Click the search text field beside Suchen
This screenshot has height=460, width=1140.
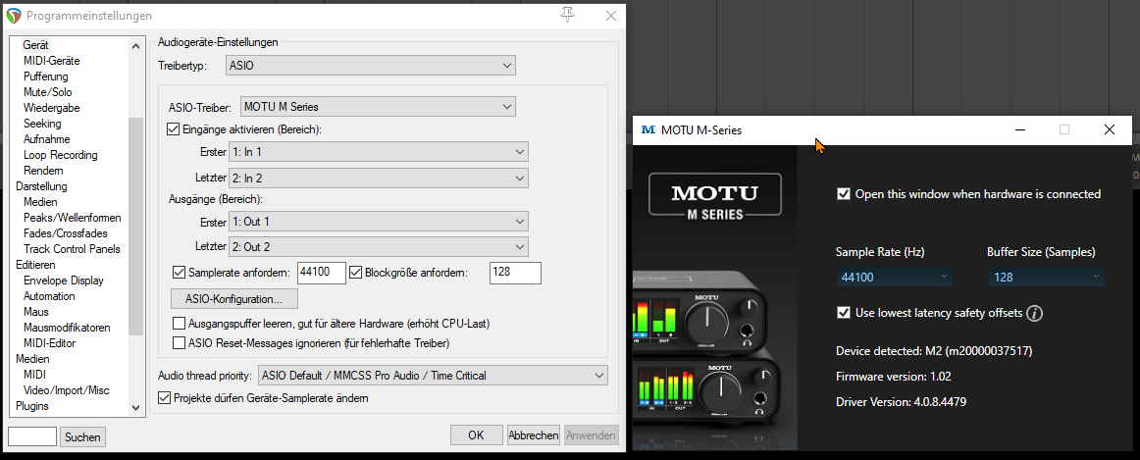(32, 436)
